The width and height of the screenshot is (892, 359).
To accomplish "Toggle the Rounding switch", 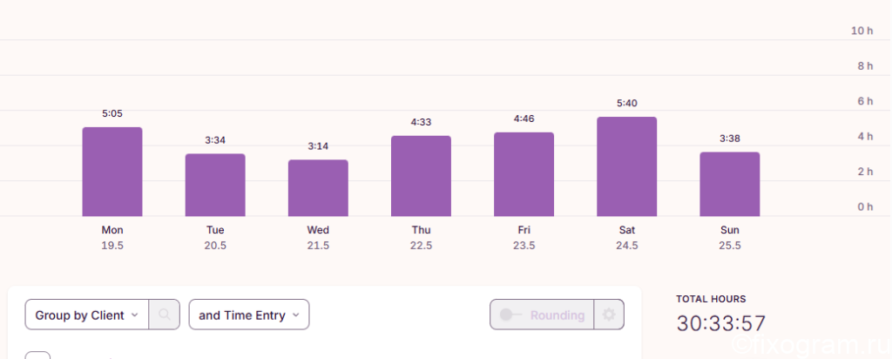I will pos(510,315).
